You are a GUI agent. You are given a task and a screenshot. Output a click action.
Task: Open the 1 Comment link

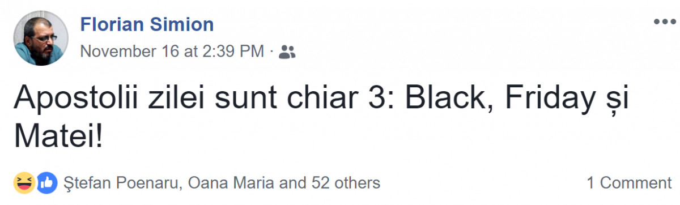pyautogui.click(x=628, y=183)
